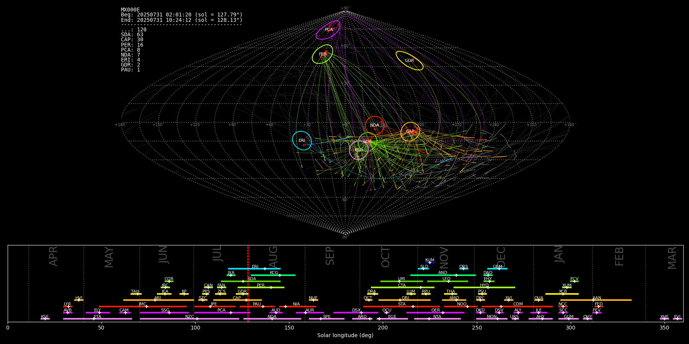Click the +150 longitude label on map
The height and width of the screenshot is (344, 689).
tap(157, 125)
